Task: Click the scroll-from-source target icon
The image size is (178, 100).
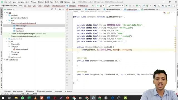Action: (52, 9)
